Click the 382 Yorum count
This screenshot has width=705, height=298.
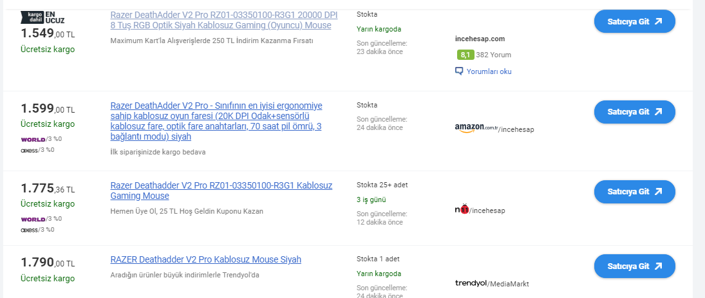coord(493,55)
